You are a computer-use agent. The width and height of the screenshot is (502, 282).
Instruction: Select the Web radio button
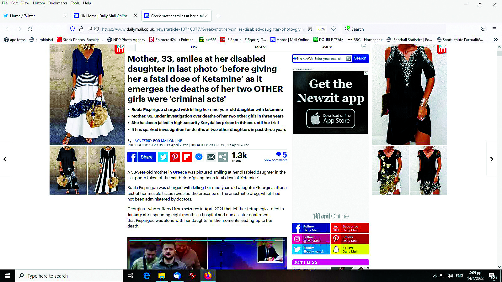[x=305, y=59]
